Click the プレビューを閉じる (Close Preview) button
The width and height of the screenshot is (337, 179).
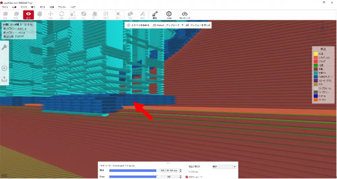point(198,25)
